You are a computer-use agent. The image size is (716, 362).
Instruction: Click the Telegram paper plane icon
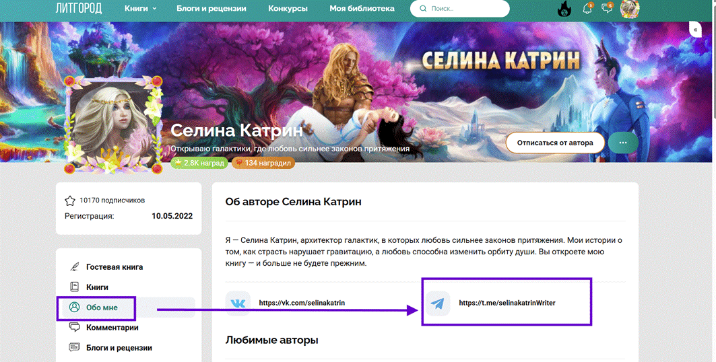click(x=438, y=303)
